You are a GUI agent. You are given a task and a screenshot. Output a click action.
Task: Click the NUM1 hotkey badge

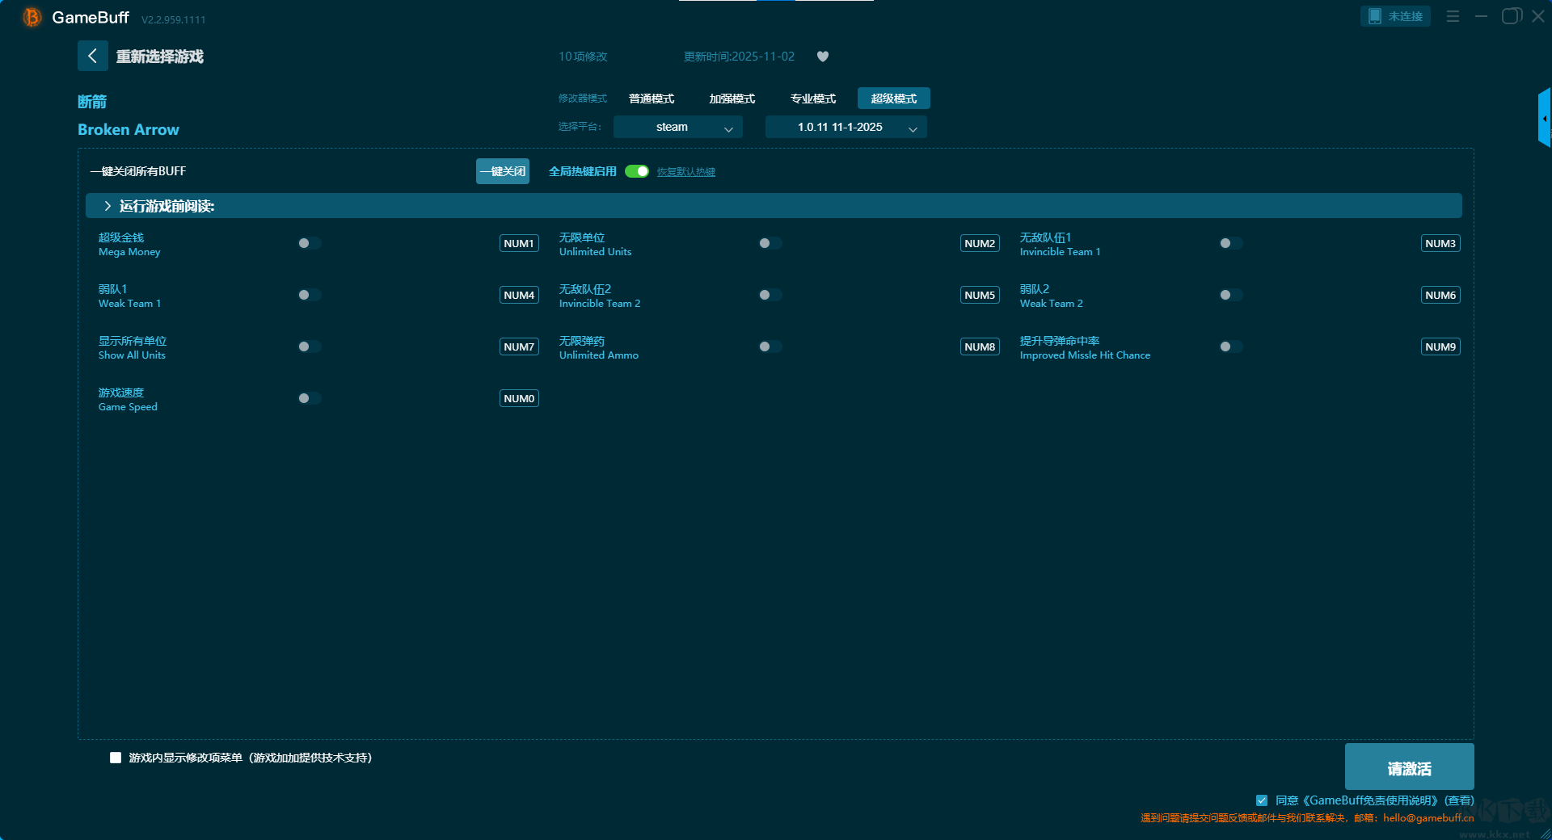519,243
